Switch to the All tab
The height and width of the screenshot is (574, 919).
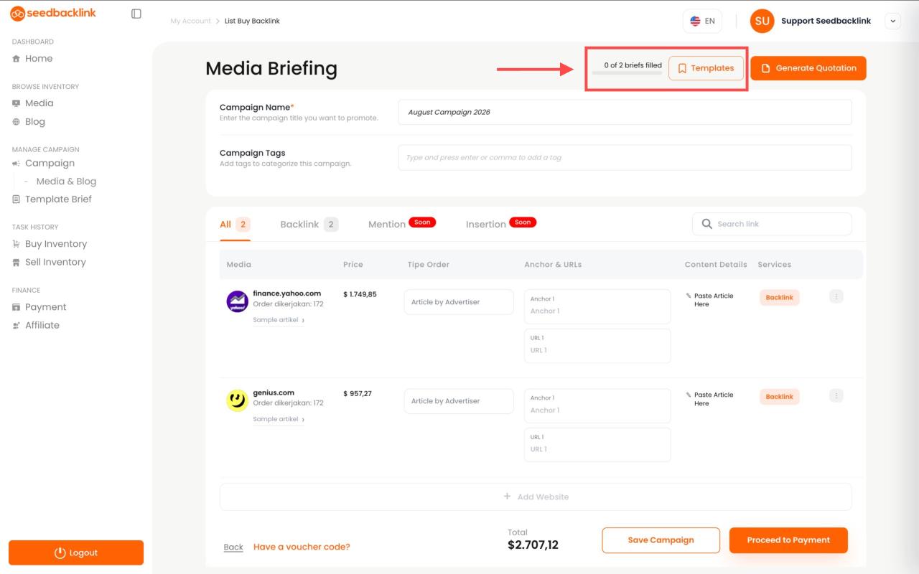click(235, 225)
